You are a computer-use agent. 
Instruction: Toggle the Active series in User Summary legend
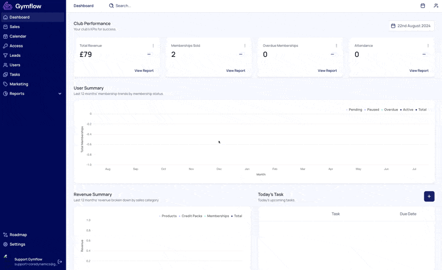407,110
